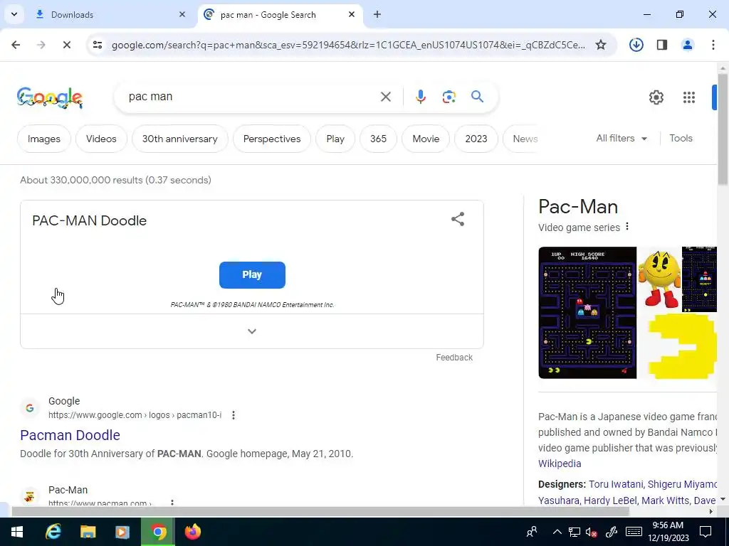Open the Chrome side panel
The height and width of the screenshot is (546, 729).
click(662, 45)
